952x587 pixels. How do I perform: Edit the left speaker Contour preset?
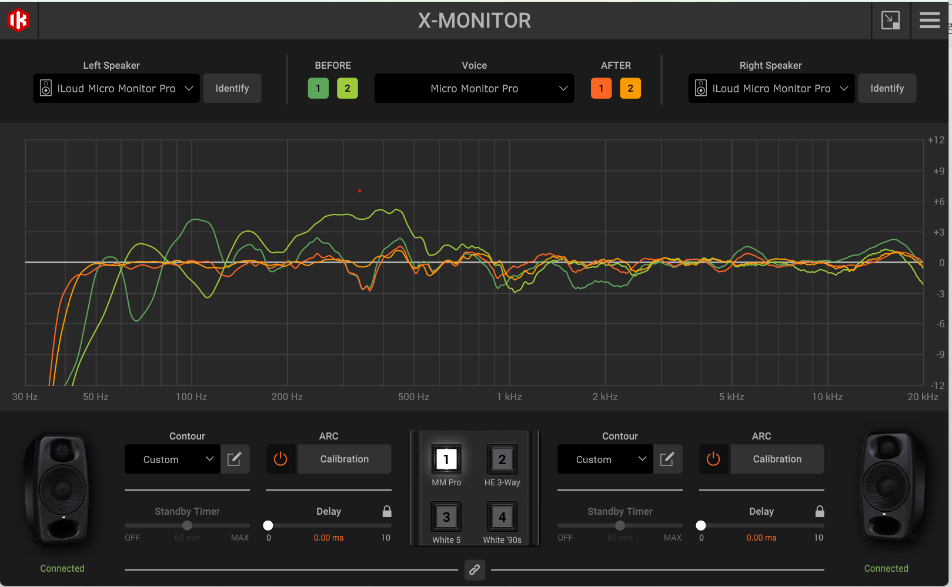click(235, 459)
